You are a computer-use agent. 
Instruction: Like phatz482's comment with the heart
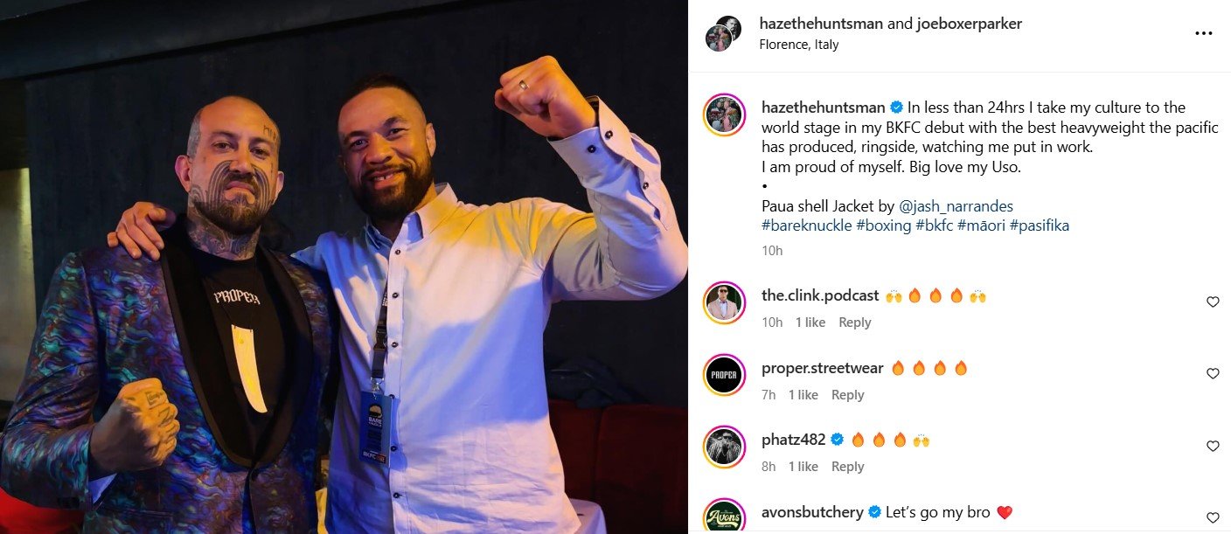[x=1213, y=447]
